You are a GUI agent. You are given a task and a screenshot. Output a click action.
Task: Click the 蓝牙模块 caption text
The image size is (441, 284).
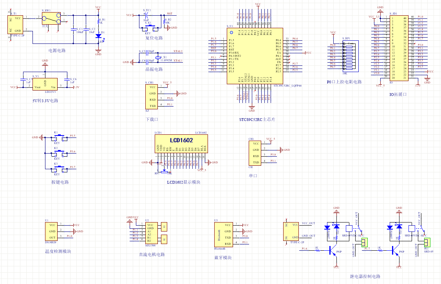coord(223,258)
